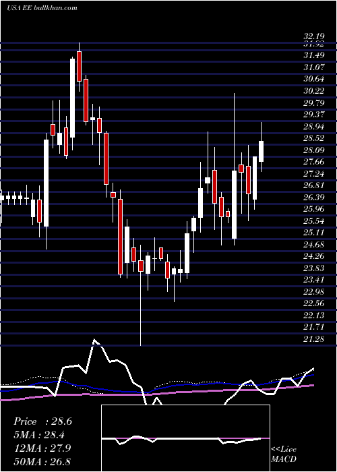The width and height of the screenshot is (337, 472).
Task: Select the 29.37 price axis label
Action: tap(313, 115)
